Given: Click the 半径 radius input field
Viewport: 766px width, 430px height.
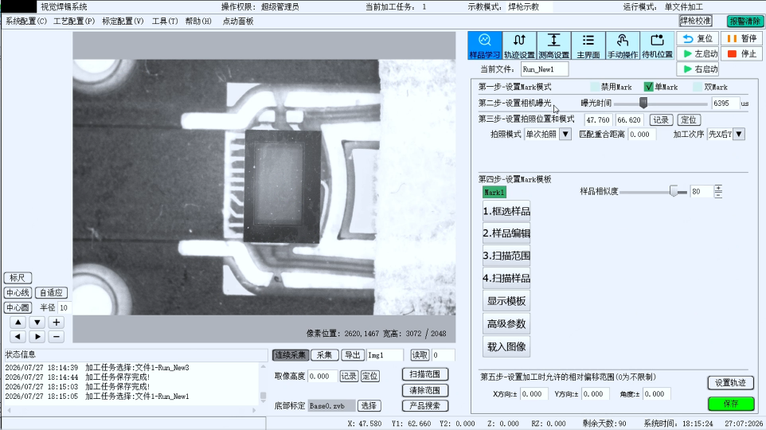Looking at the screenshot, I should tap(64, 307).
